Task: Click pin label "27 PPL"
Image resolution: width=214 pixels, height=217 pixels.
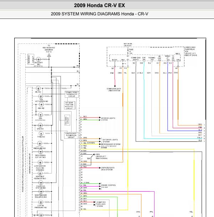Action: tap(83, 185)
